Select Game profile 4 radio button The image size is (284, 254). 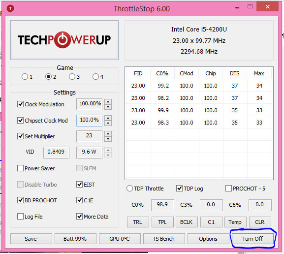pos(95,77)
